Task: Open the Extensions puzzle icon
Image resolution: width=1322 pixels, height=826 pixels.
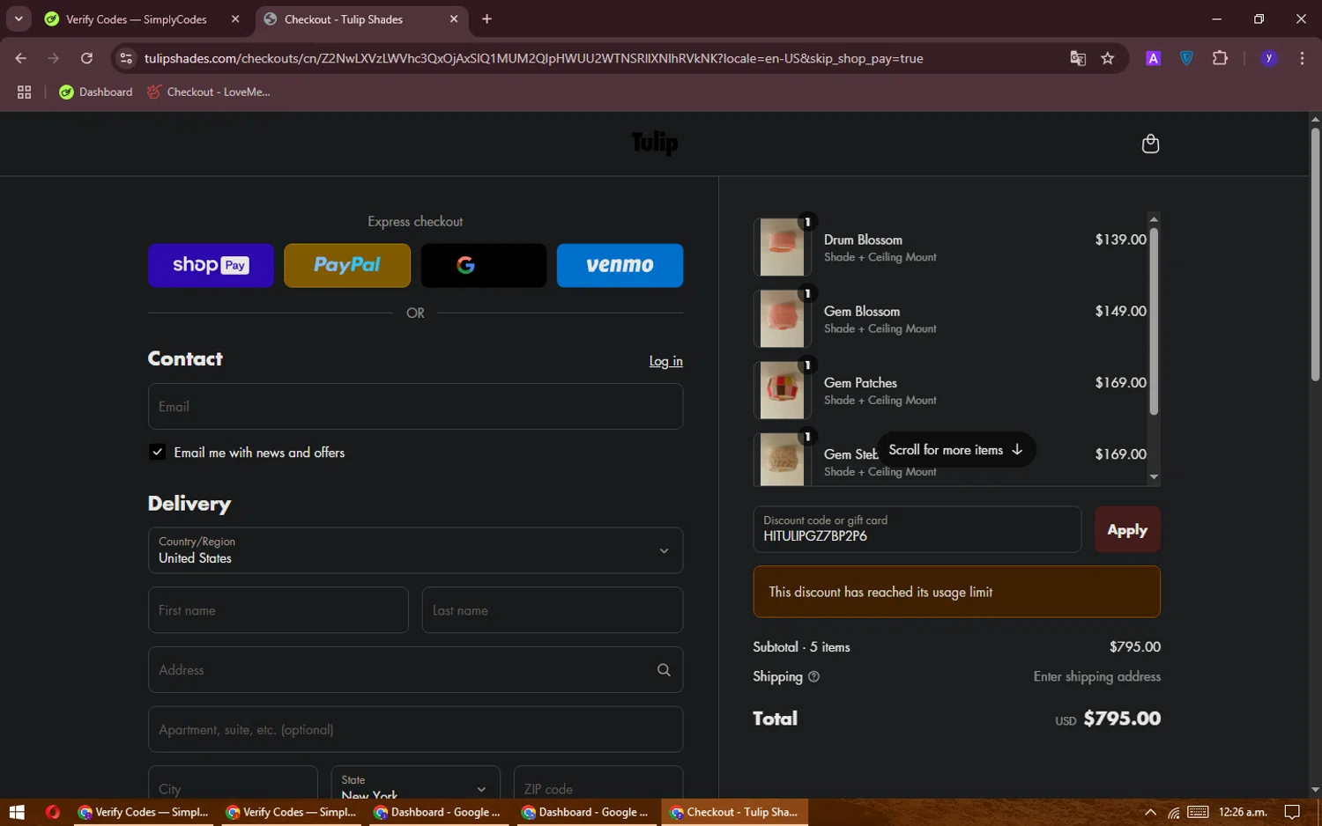Action: (1220, 58)
